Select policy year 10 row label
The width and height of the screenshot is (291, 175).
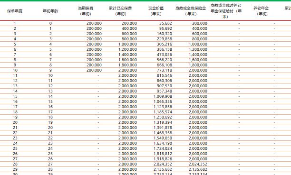pos(15,70)
